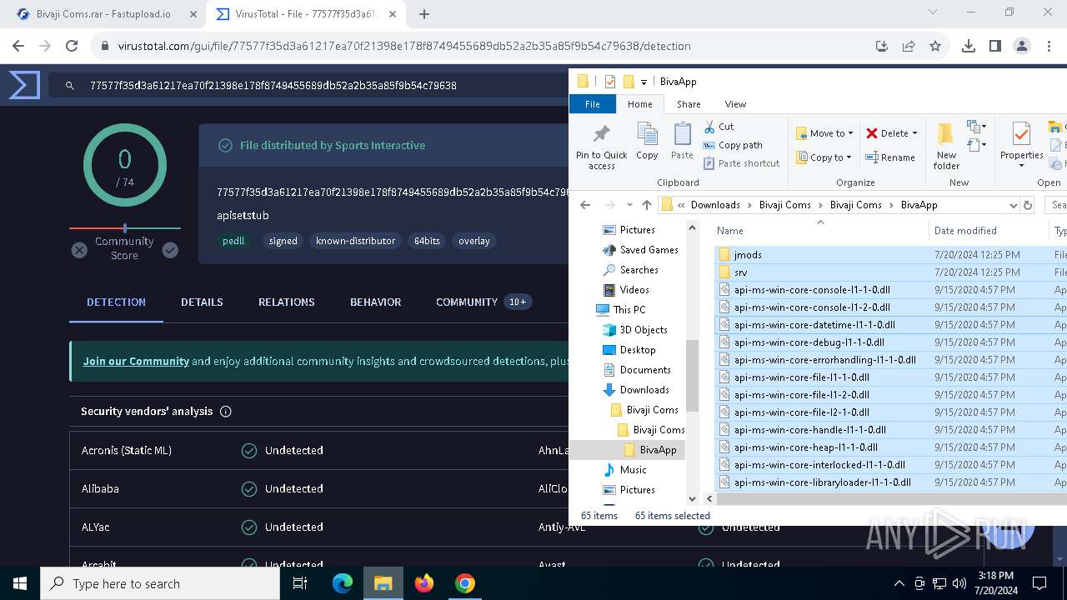The image size is (1067, 600).
Task: Open the Chrome tab search dropdown
Action: (933, 12)
